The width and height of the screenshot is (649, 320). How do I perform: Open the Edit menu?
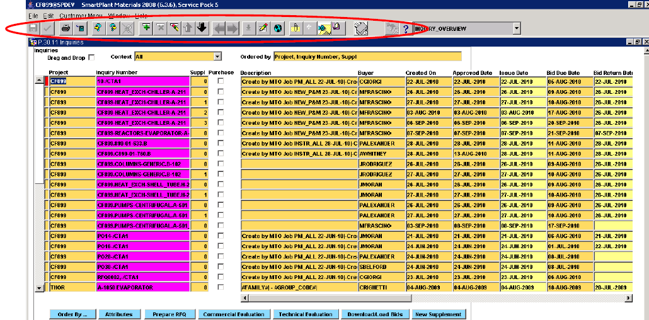[x=49, y=16]
